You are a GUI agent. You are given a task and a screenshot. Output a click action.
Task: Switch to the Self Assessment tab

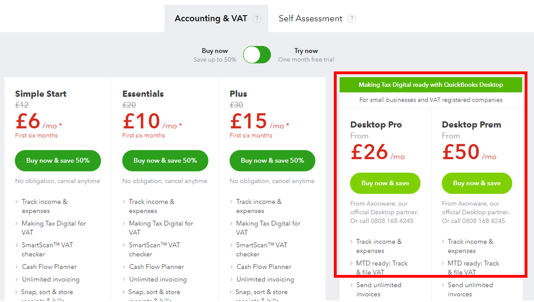pyautogui.click(x=310, y=19)
